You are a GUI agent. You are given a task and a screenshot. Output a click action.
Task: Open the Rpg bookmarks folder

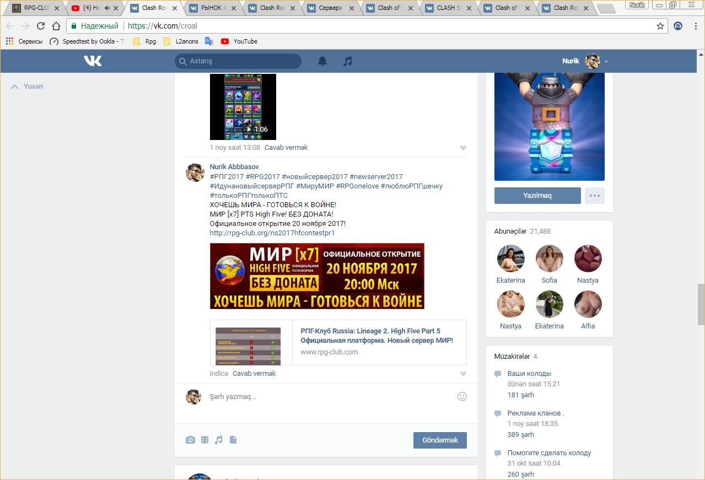pyautogui.click(x=144, y=41)
